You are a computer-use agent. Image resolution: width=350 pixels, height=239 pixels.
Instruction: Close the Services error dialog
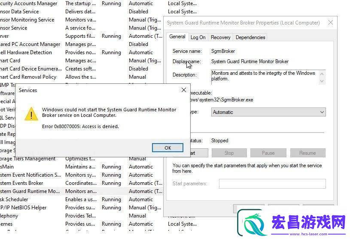point(184,90)
